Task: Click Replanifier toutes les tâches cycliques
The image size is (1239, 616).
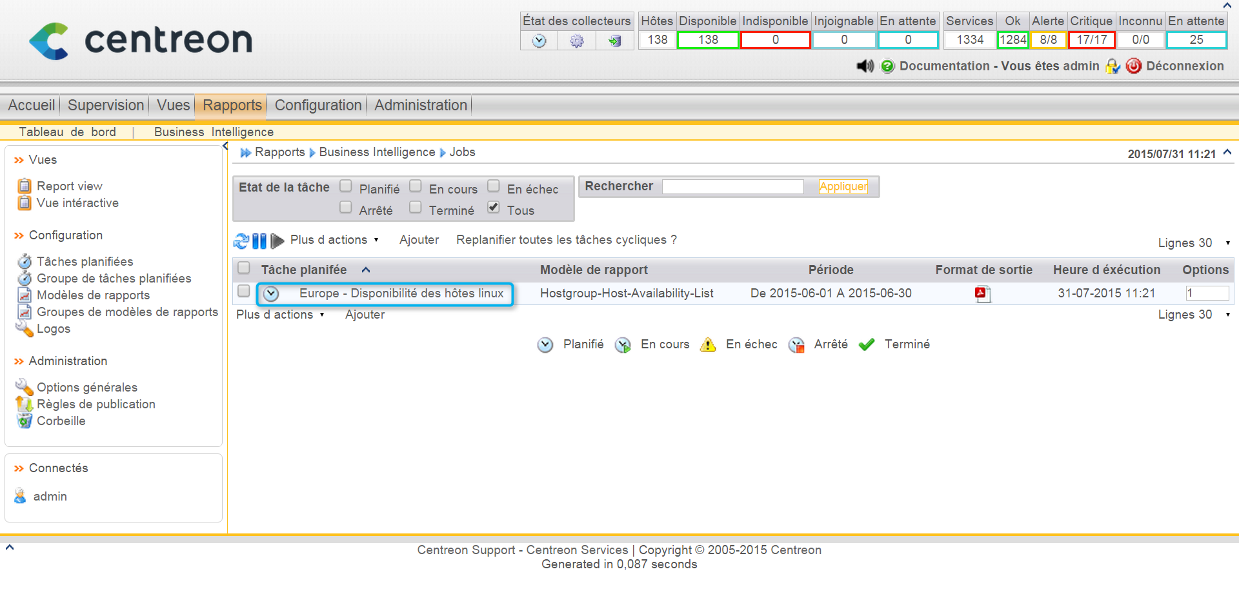Action: click(567, 240)
